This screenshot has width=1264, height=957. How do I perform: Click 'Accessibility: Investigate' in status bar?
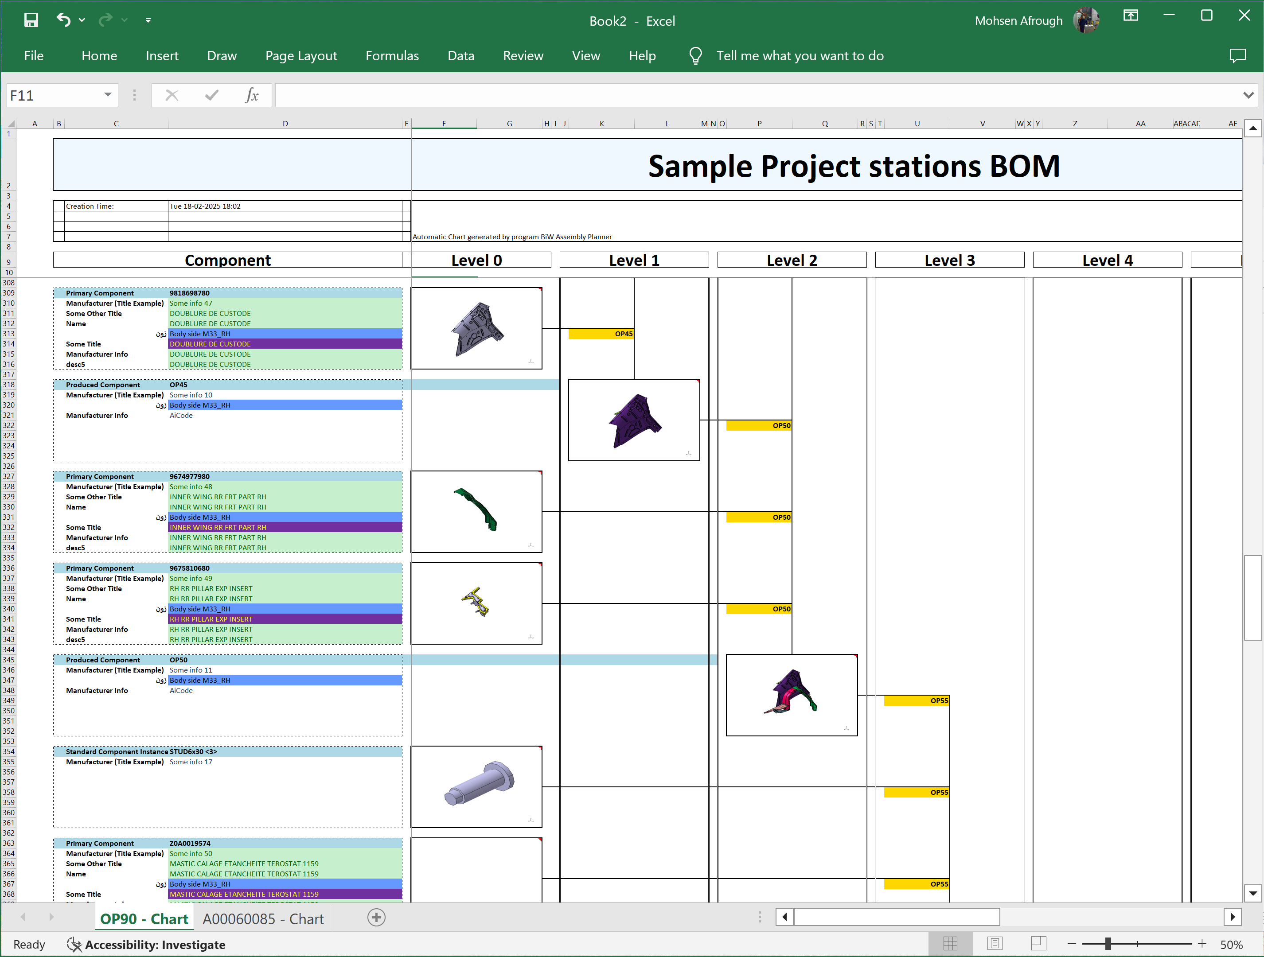point(146,945)
